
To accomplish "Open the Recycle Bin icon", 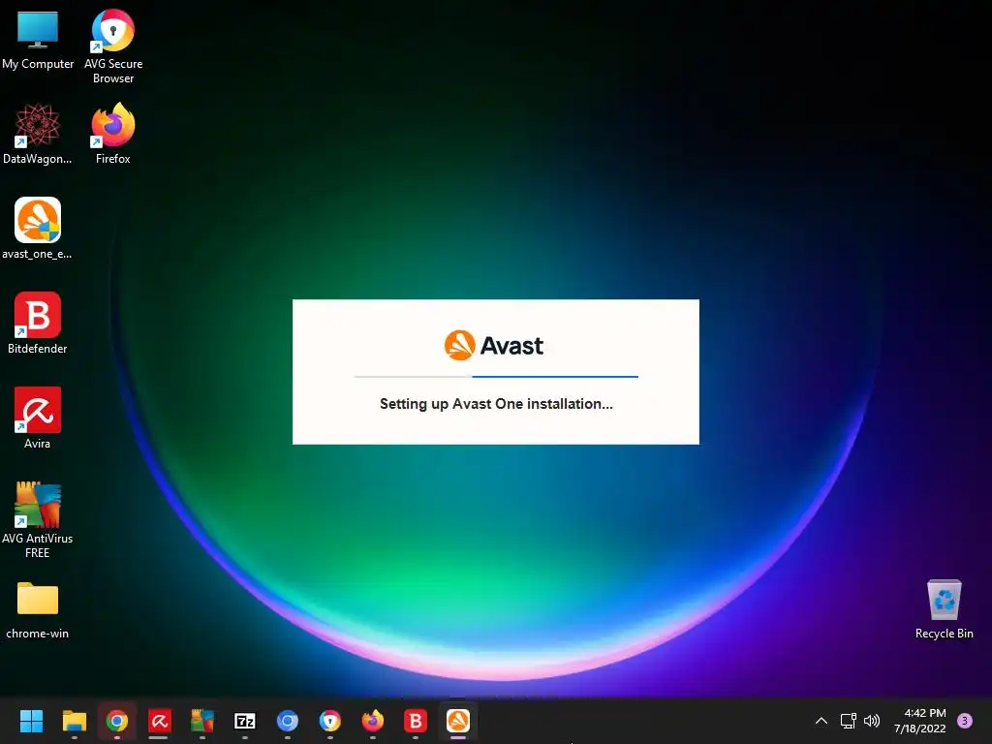I will click(944, 610).
